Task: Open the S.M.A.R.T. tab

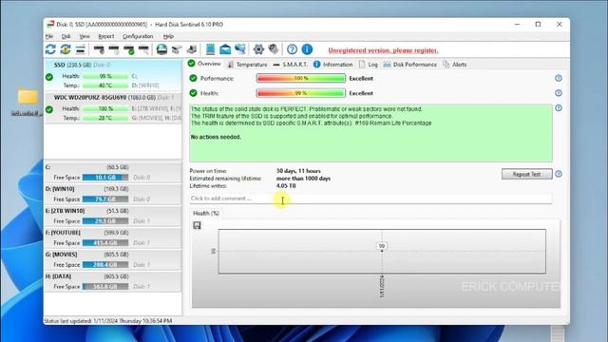Action: [x=290, y=65]
